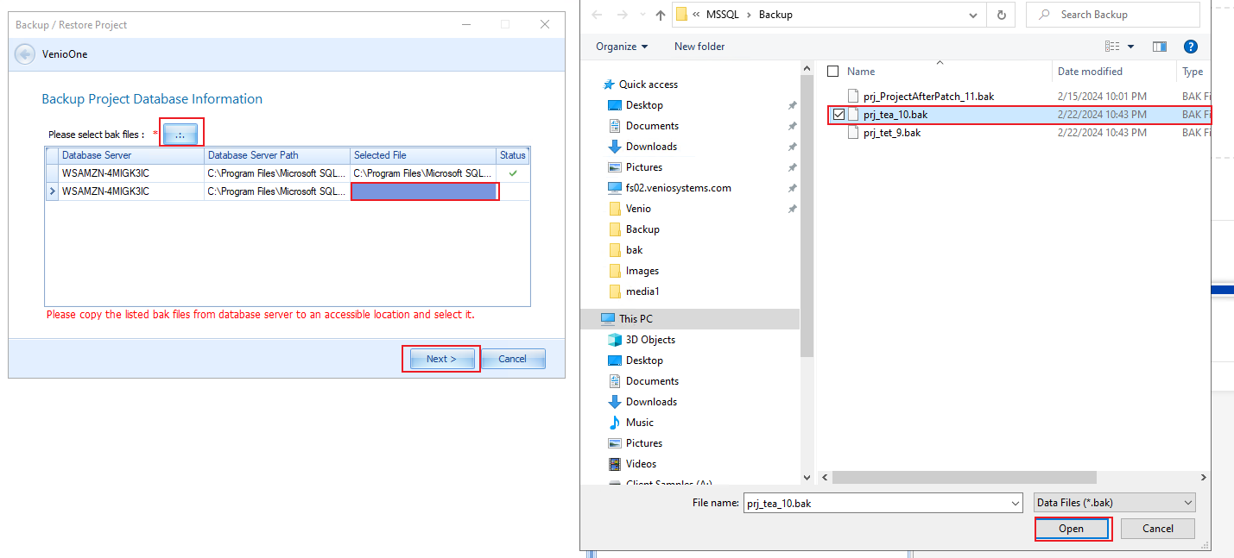This screenshot has height=558, width=1234.
Task: Open Downloads under Quick access
Action: pos(651,147)
